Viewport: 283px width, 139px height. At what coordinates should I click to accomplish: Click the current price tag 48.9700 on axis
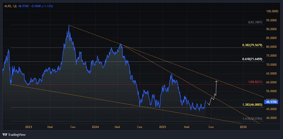[271, 102]
